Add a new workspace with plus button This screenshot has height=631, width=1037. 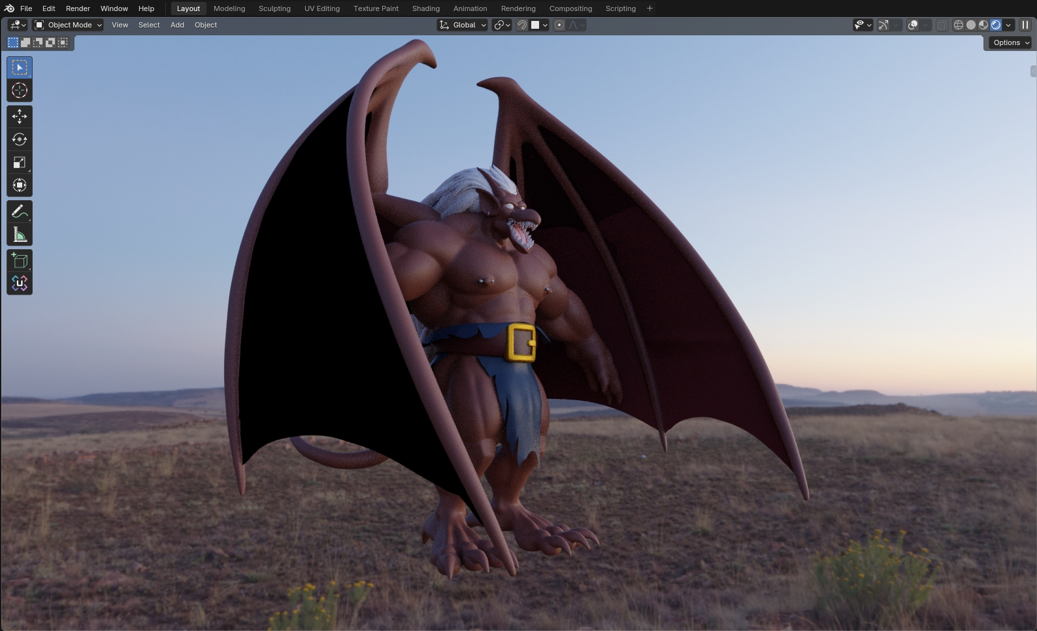pos(650,9)
